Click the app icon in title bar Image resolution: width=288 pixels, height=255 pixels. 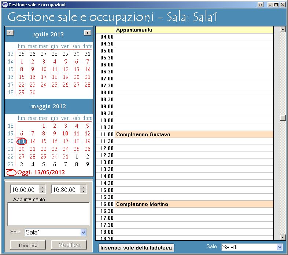click(5, 5)
